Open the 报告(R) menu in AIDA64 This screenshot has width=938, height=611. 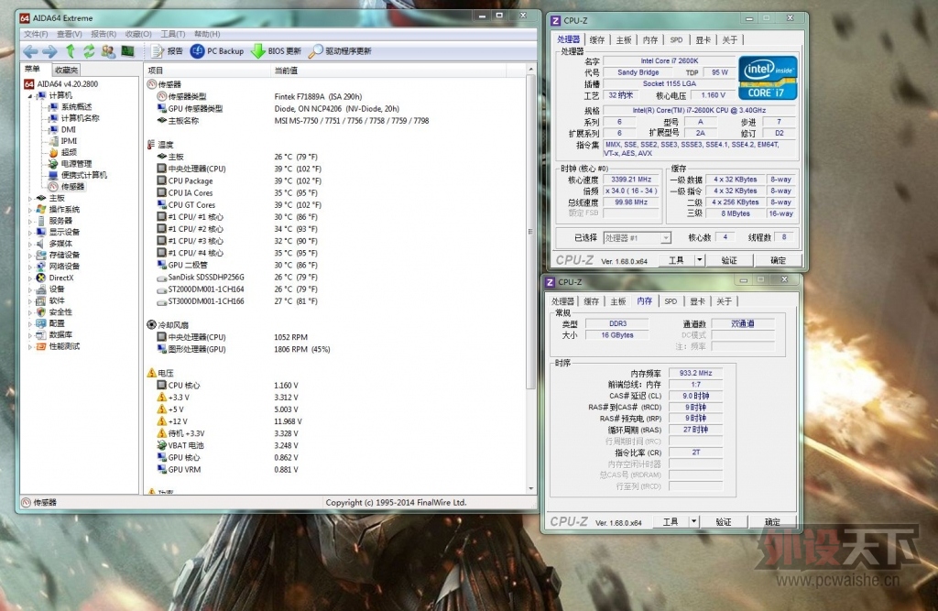[104, 34]
